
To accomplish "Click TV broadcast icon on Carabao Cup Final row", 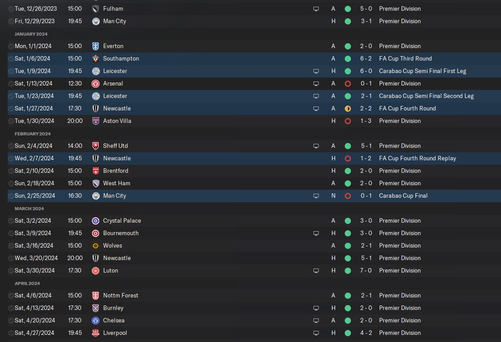I will 316,195.
